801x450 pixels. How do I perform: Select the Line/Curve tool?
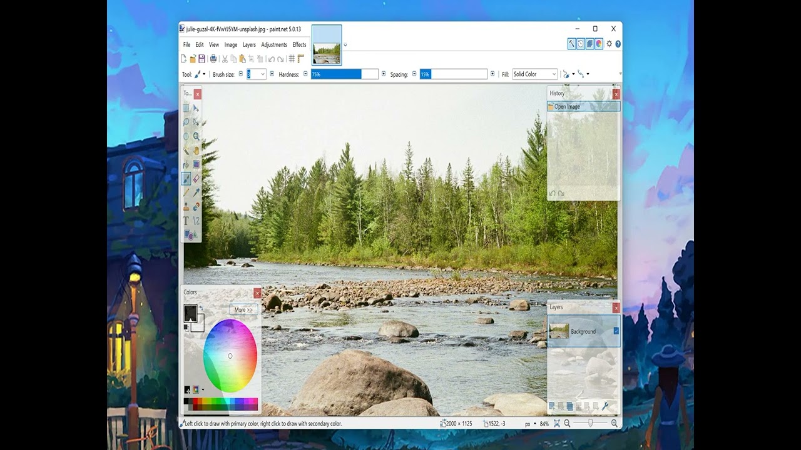point(196,221)
